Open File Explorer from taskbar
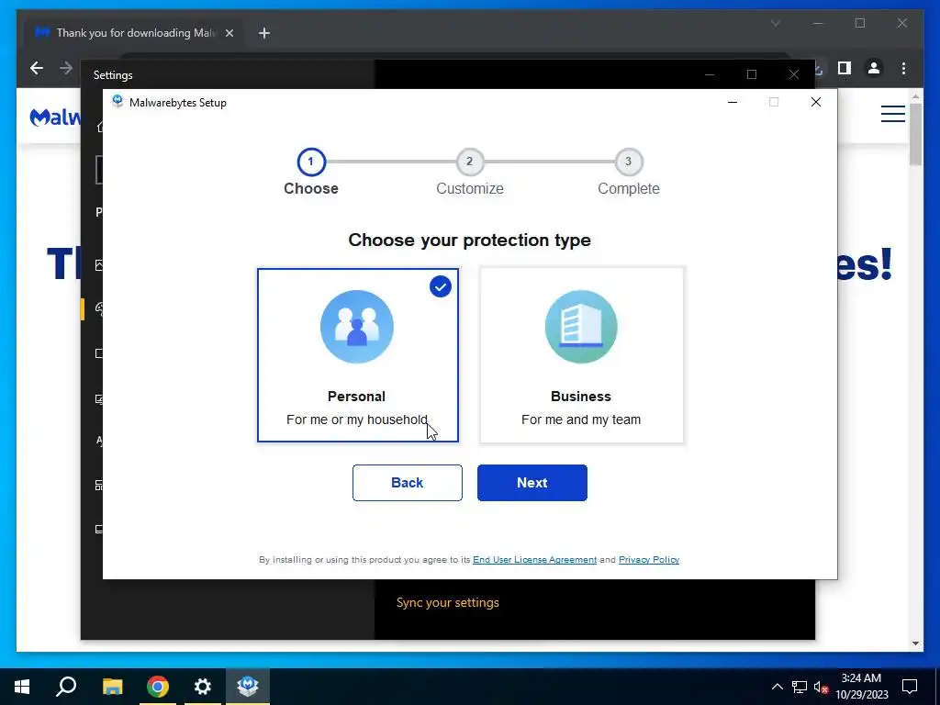940x705 pixels. [112, 687]
